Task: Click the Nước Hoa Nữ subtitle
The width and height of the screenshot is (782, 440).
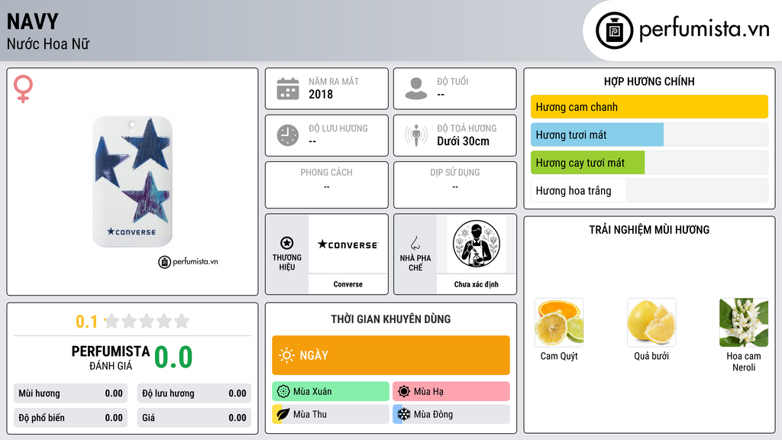Action: coord(48,44)
